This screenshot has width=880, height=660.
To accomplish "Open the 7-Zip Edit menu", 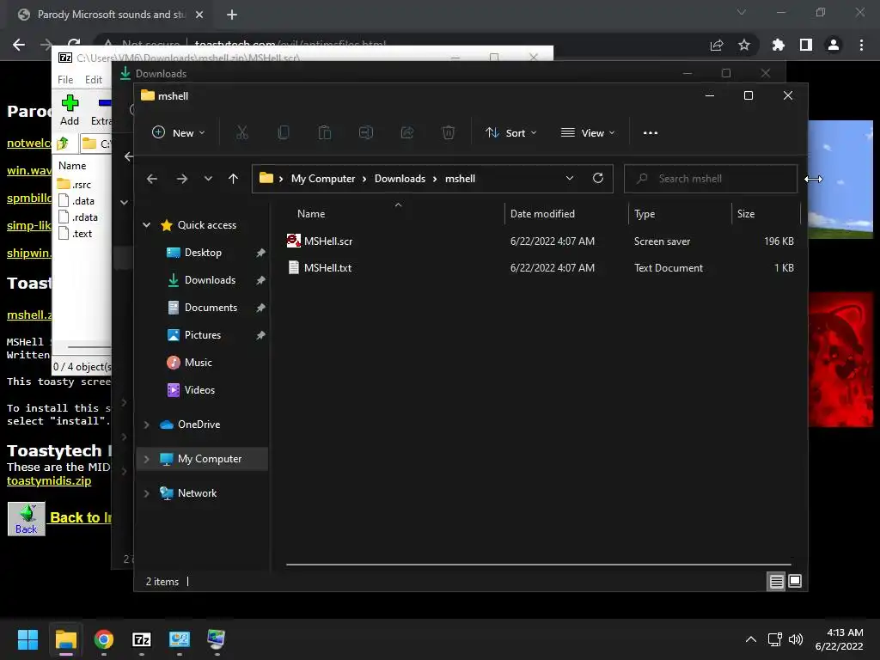I will point(93,80).
